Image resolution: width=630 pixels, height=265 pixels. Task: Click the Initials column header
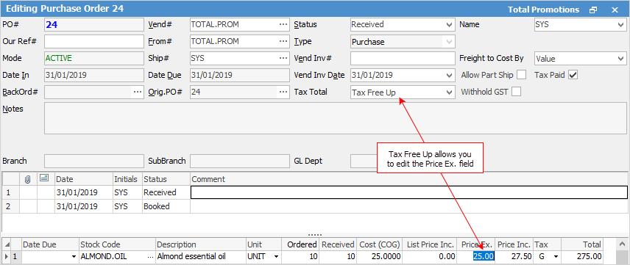(x=128, y=179)
